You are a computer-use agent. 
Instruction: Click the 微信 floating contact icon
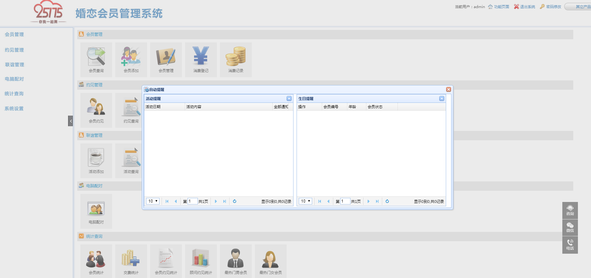tap(570, 227)
